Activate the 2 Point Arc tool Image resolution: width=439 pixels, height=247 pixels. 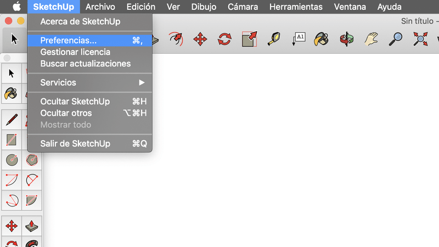point(32,180)
